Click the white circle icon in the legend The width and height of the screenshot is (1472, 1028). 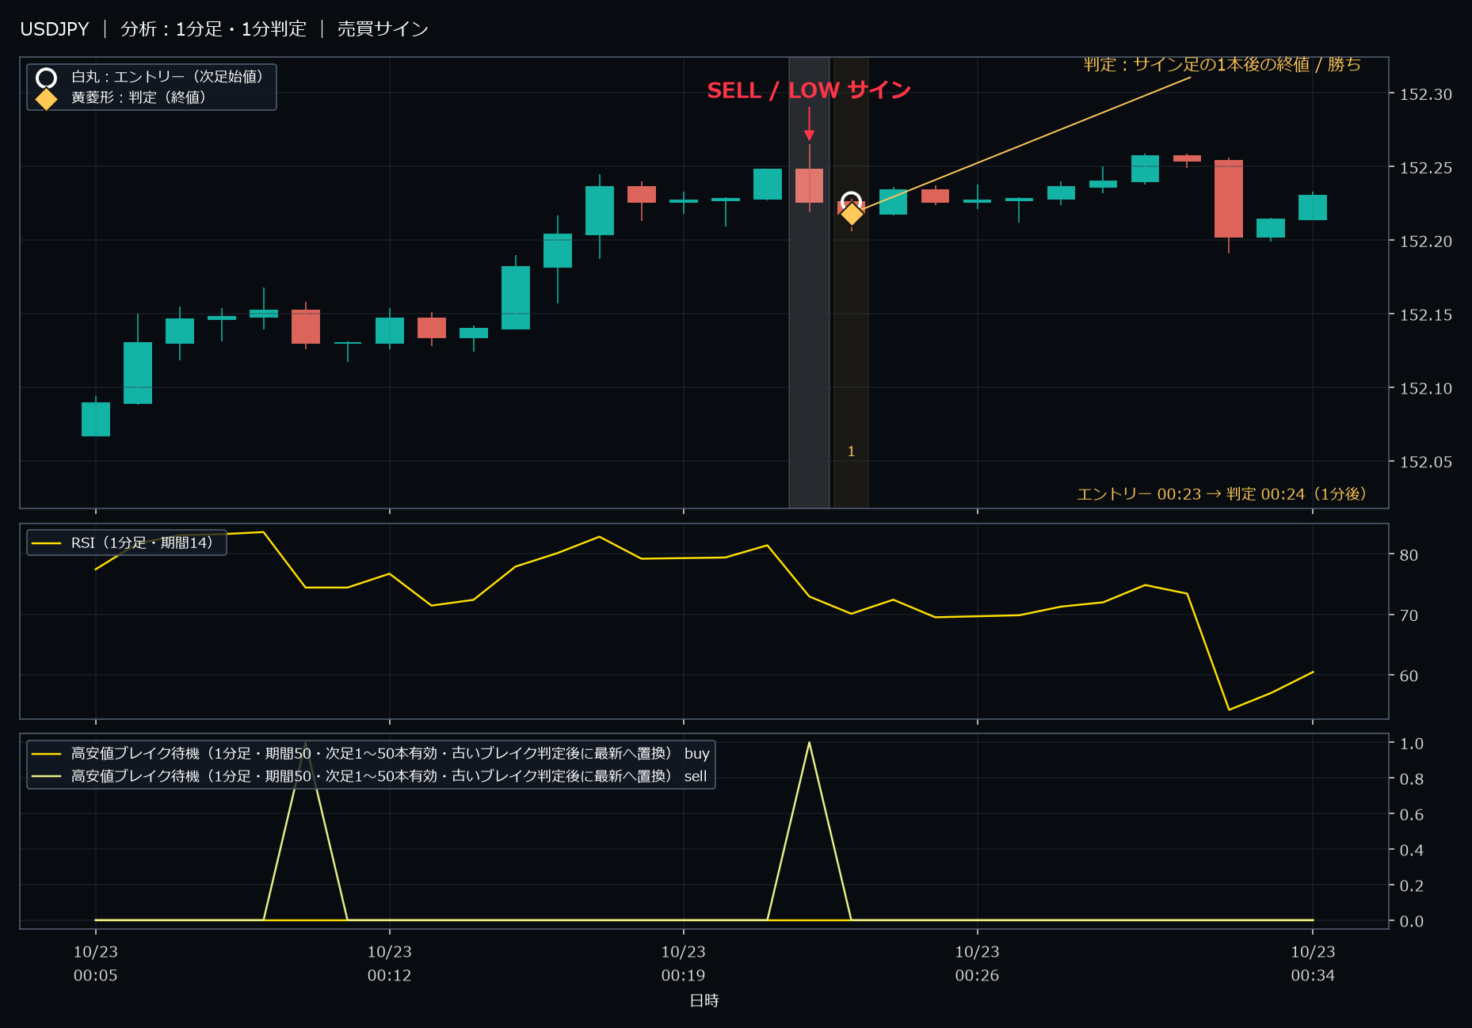click(x=47, y=78)
